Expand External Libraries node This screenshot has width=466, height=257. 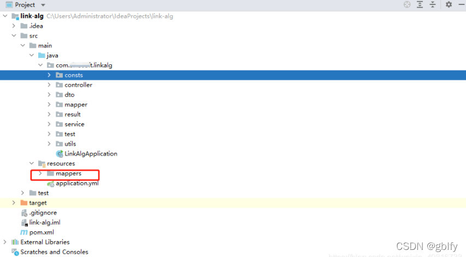point(5,242)
